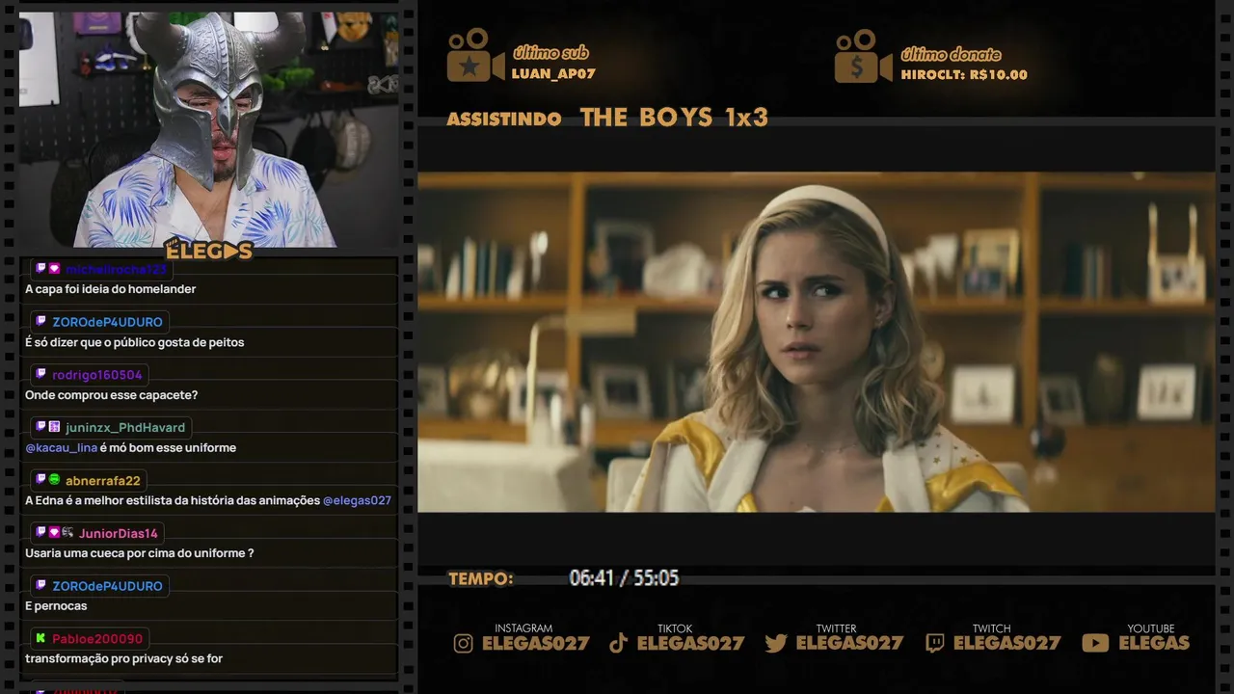Click message 'É só dizer que o público gosta'
Image resolution: width=1234 pixels, height=694 pixels.
click(x=134, y=342)
